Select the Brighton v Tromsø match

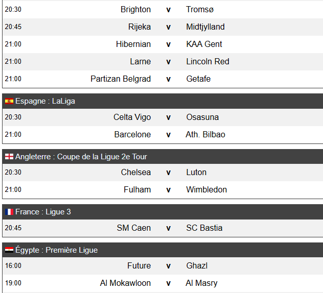click(163, 10)
